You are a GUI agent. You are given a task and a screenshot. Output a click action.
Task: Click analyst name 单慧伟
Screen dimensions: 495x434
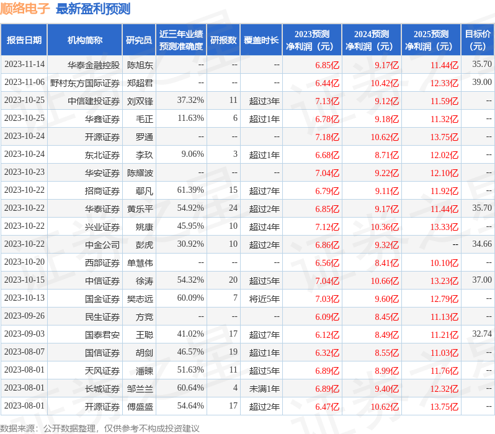point(140,263)
